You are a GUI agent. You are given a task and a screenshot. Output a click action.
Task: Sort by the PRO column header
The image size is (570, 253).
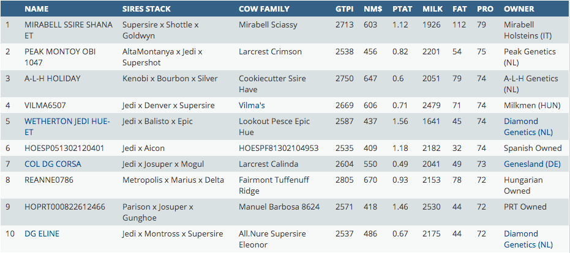[484, 9]
